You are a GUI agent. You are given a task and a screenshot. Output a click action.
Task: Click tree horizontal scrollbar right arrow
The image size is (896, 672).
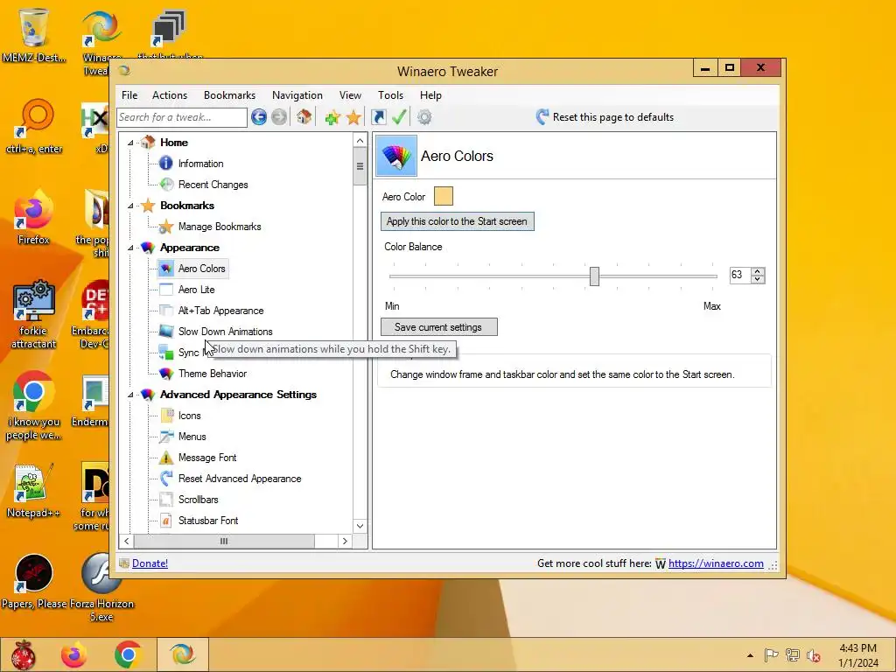(x=345, y=541)
